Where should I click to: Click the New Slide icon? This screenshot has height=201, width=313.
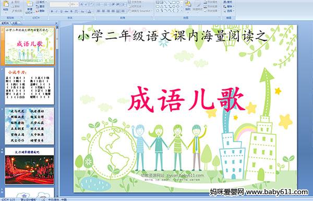tap(30, 7)
